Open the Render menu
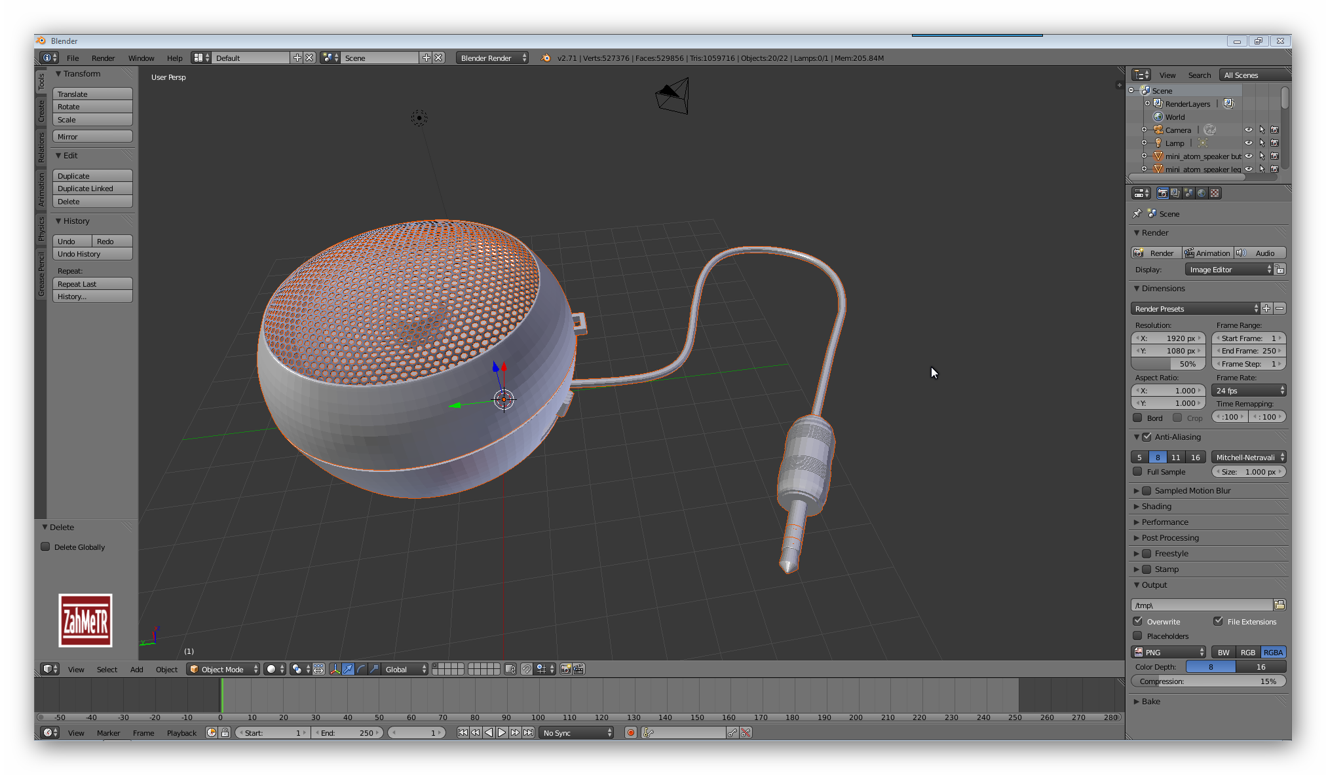The image size is (1326, 775). click(103, 58)
